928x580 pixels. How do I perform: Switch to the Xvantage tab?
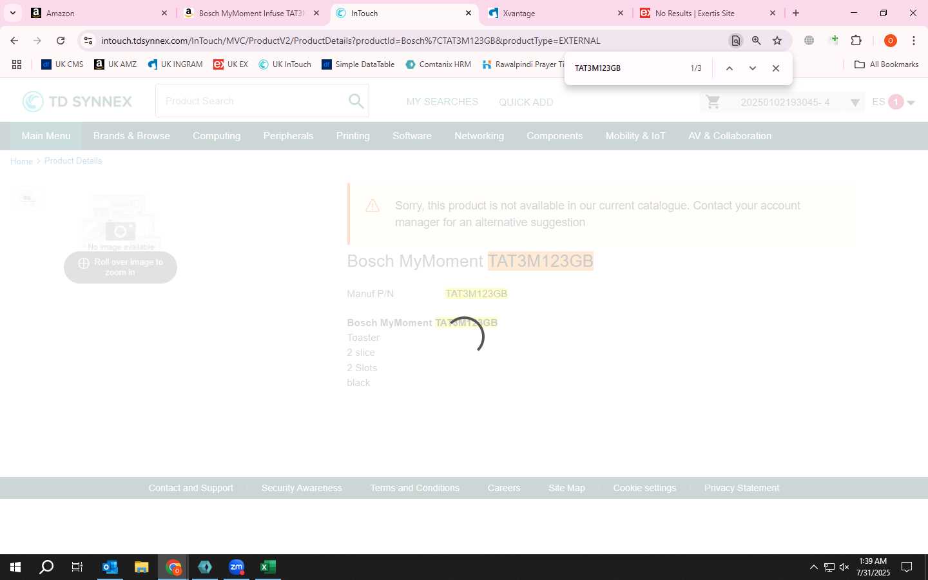pos(554,13)
